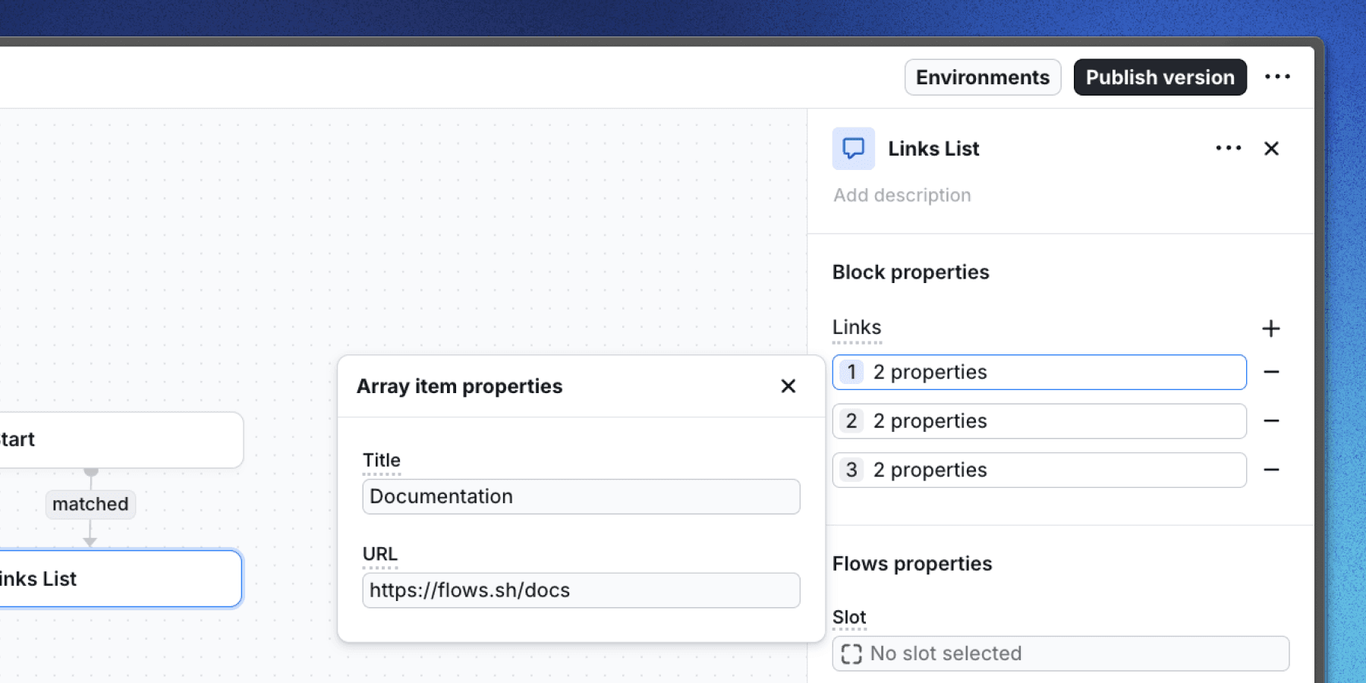Click the slot selector frame icon

click(x=853, y=653)
